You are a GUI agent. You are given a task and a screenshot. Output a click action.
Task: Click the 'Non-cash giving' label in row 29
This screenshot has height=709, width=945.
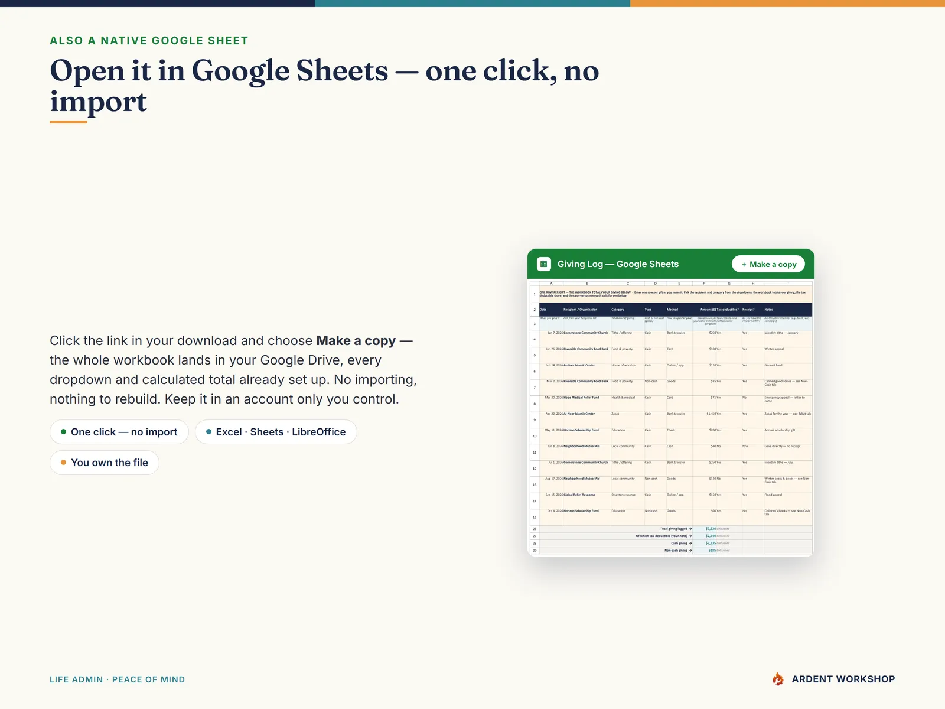pyautogui.click(x=678, y=551)
